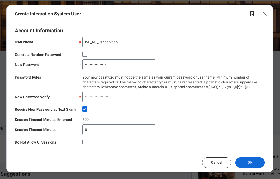The image size is (280, 179).
Task: Click the Do Not Allow UI Sessions label
Action: point(35,142)
